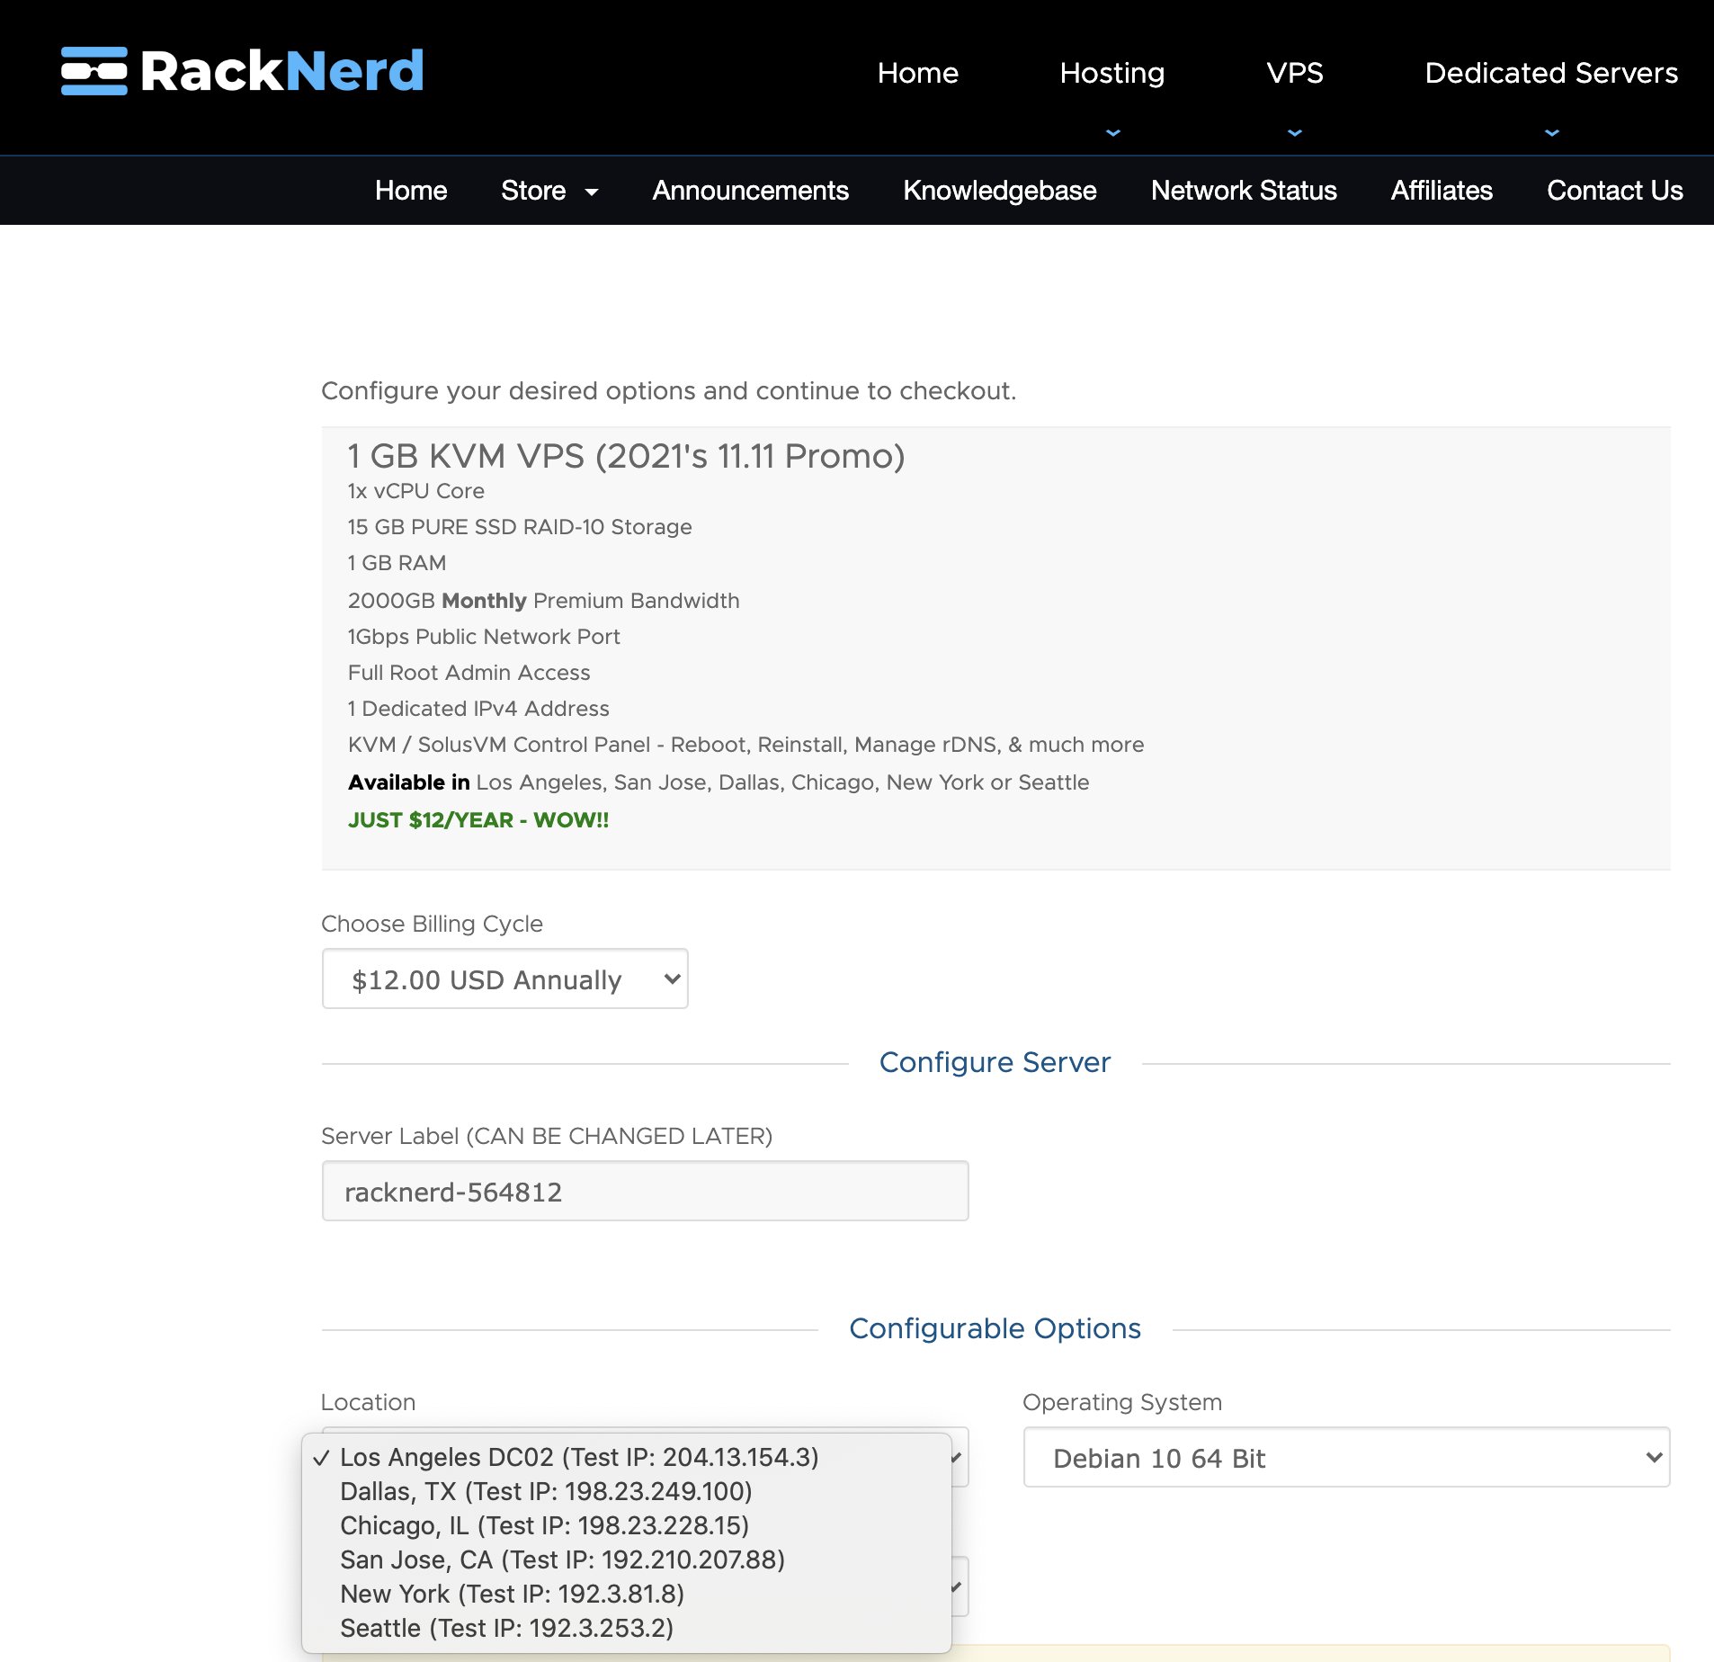Image resolution: width=1714 pixels, height=1662 pixels.
Task: Open Contact Us page
Action: [1614, 191]
